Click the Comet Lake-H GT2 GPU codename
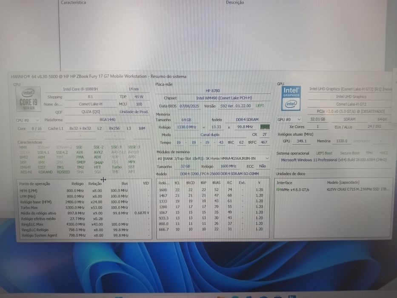Image resolution: width=397 pixels, height=298 pixels. click(x=351, y=104)
